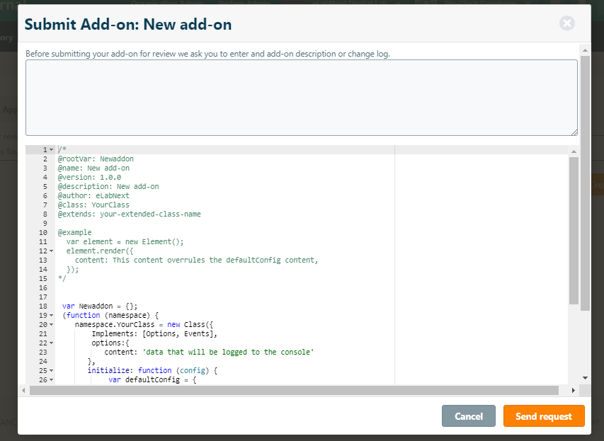The height and width of the screenshot is (441, 604).
Task: Click the add-on description text area
Action: (301, 98)
